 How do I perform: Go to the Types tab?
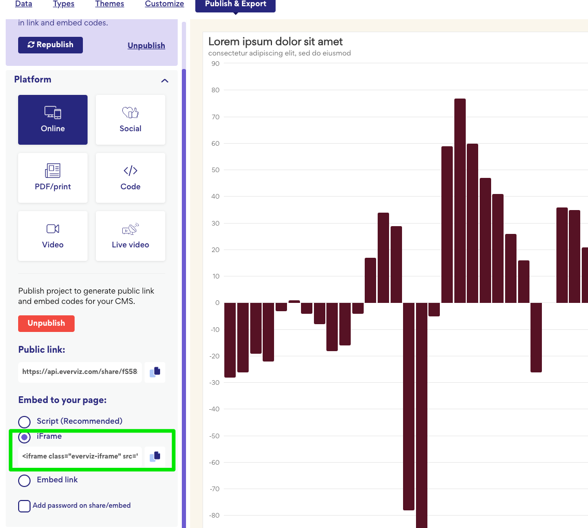[x=64, y=4]
